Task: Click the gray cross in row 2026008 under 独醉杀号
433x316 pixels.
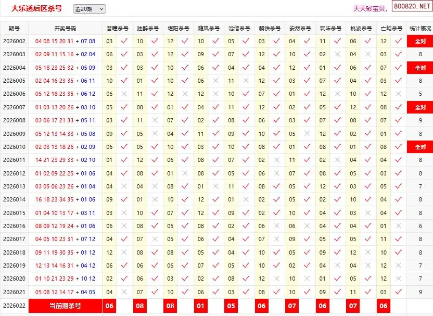Action: pos(155,120)
